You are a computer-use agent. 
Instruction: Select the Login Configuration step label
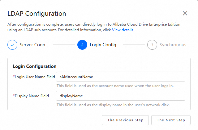tap(105, 45)
